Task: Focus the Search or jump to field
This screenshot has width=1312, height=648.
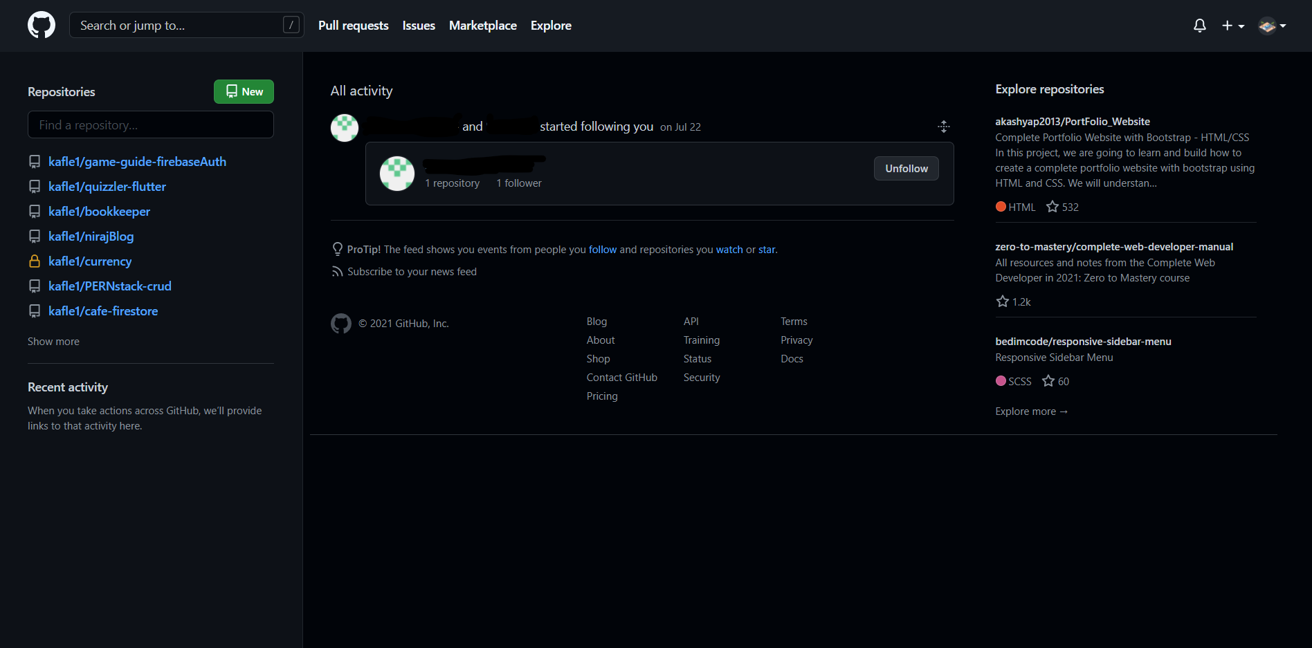Action: coord(187,25)
